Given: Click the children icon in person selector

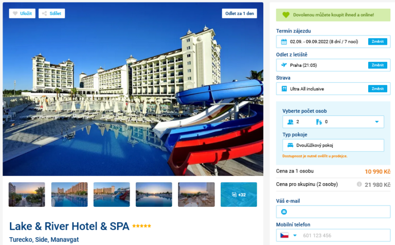Looking at the screenshot, I should pos(319,122).
